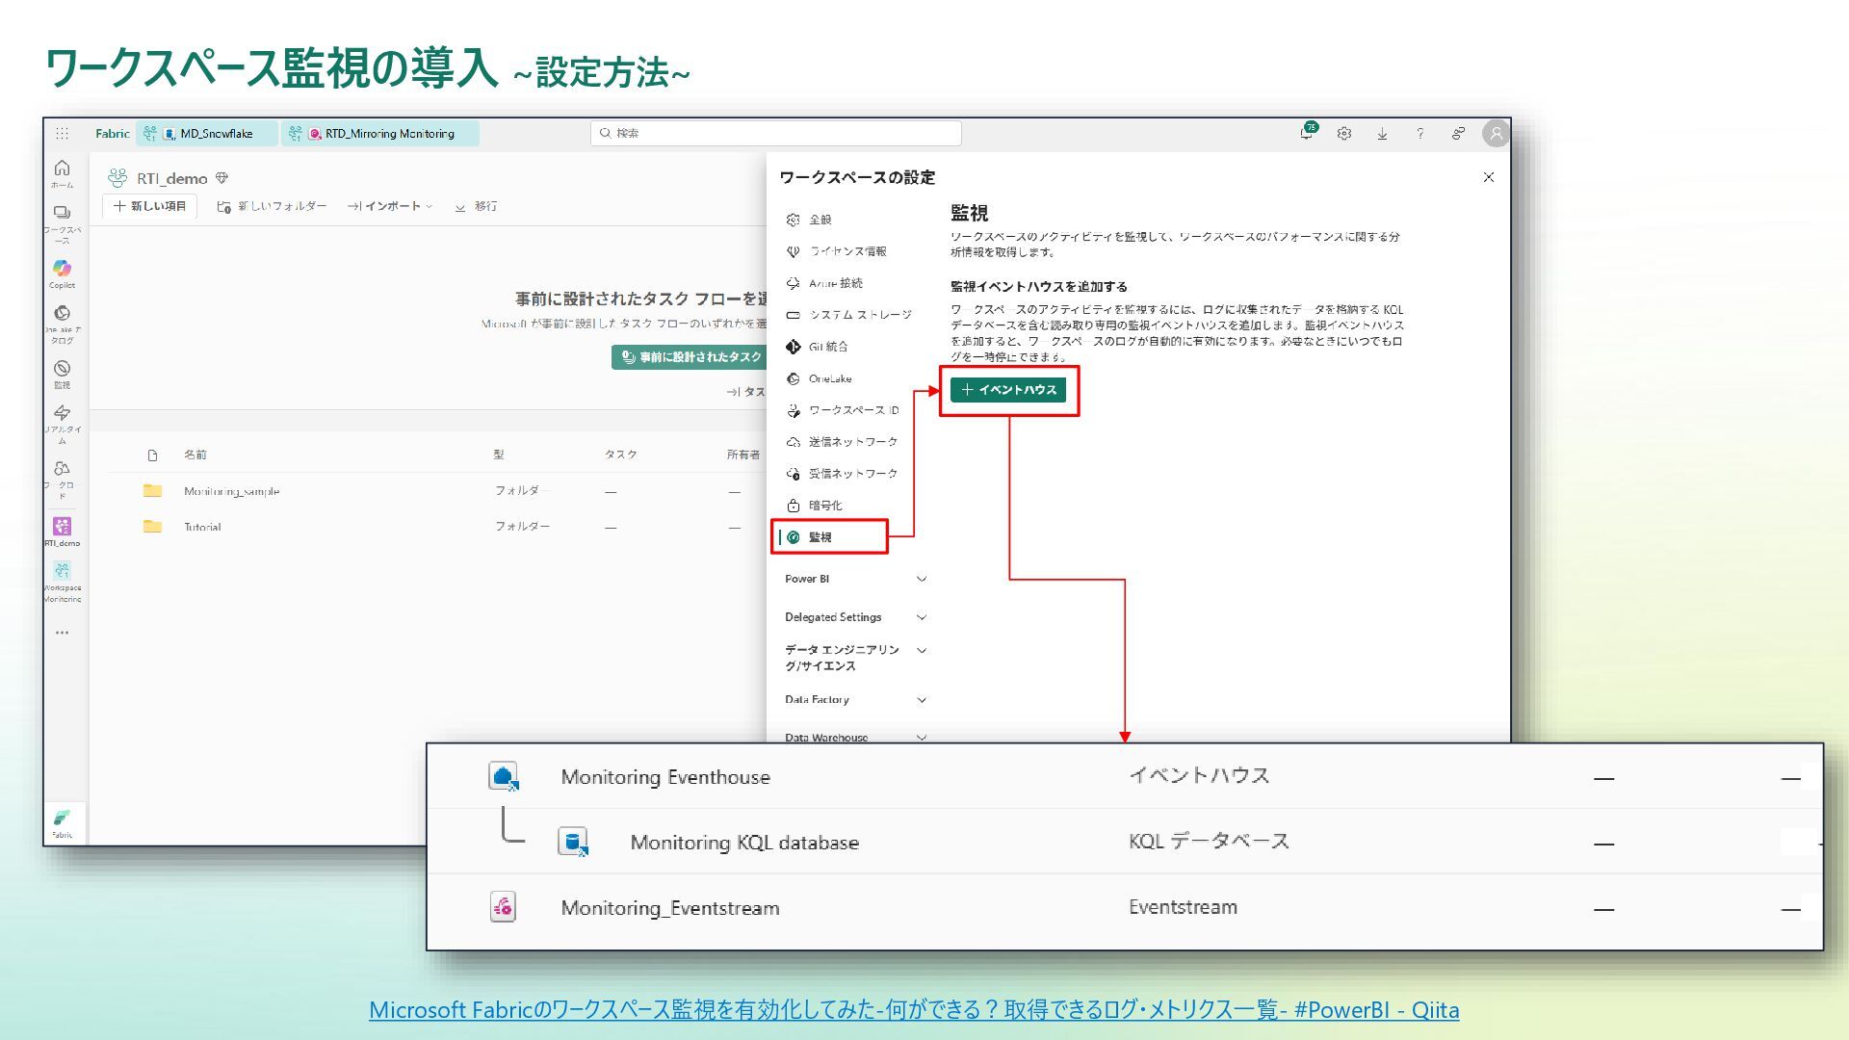1849x1040 pixels.
Task: Click the download icon in header
Action: tap(1382, 134)
